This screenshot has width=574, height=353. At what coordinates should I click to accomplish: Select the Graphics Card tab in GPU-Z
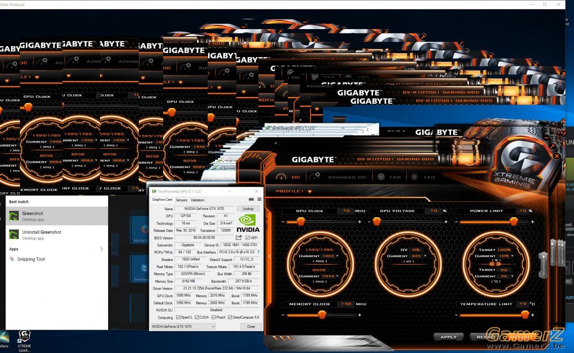[x=162, y=199]
